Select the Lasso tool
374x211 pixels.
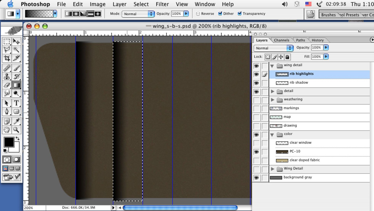tap(7, 50)
